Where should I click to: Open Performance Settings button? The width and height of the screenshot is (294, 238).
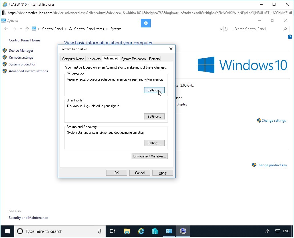tap(154, 90)
